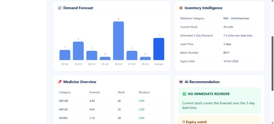
Task: Select the 05 Oct bar in the chart
Action: click(105, 58)
